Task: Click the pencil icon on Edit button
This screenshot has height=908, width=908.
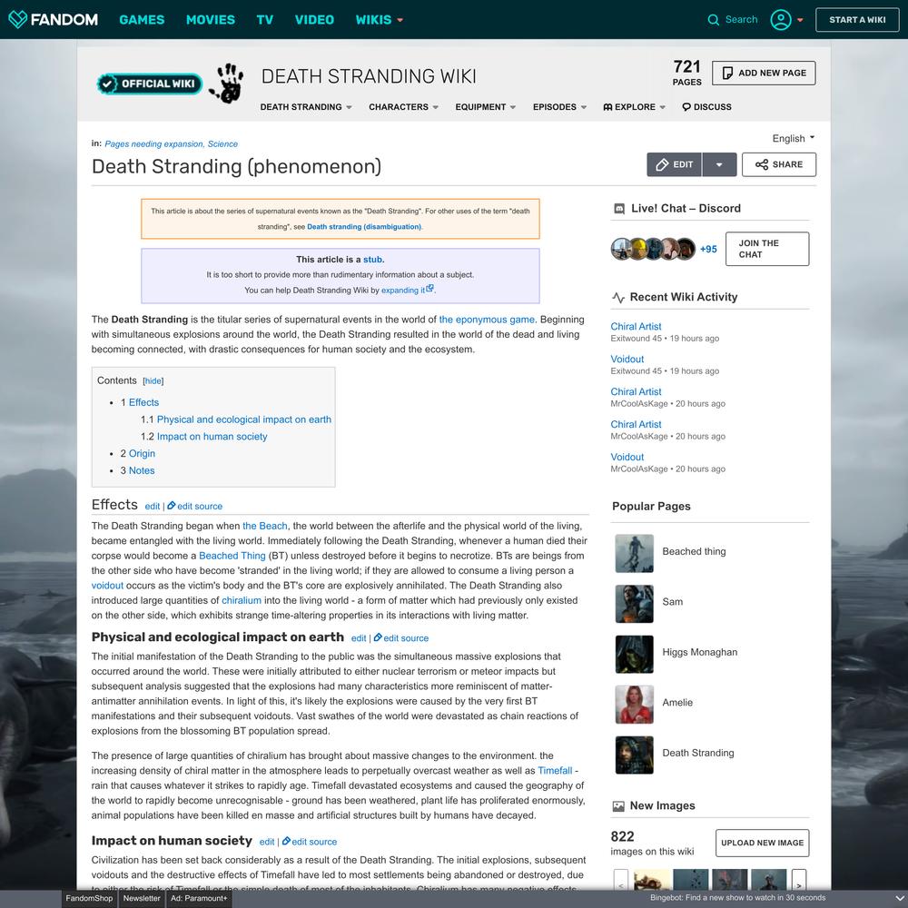Action: click(x=662, y=165)
